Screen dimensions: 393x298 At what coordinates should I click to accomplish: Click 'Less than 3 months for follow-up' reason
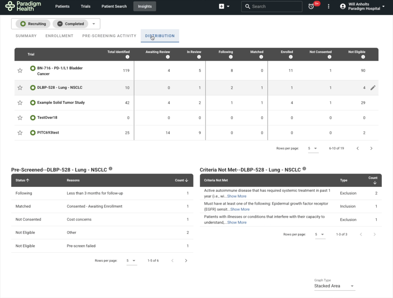coord(95,193)
